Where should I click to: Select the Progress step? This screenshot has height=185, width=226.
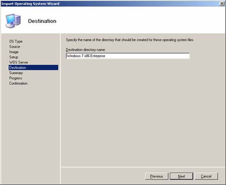click(x=16, y=78)
